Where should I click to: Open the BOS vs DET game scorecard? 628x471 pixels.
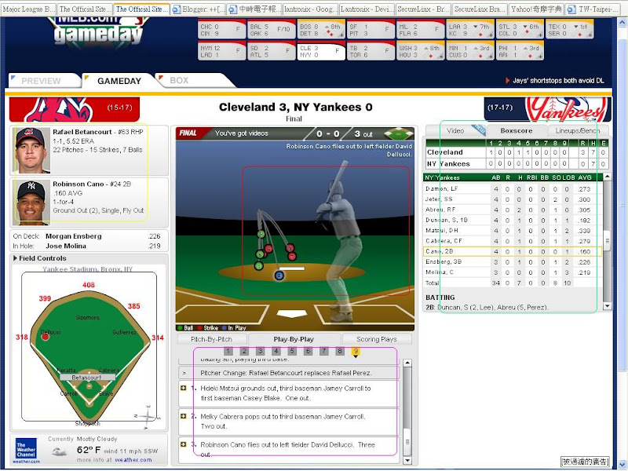tap(321, 30)
